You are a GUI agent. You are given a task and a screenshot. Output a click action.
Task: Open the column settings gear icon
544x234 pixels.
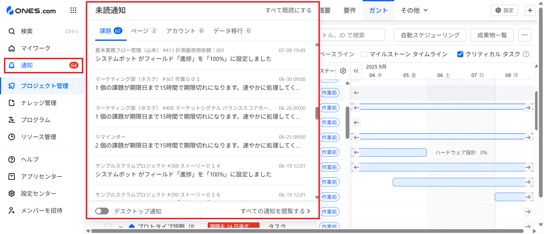click(x=343, y=71)
